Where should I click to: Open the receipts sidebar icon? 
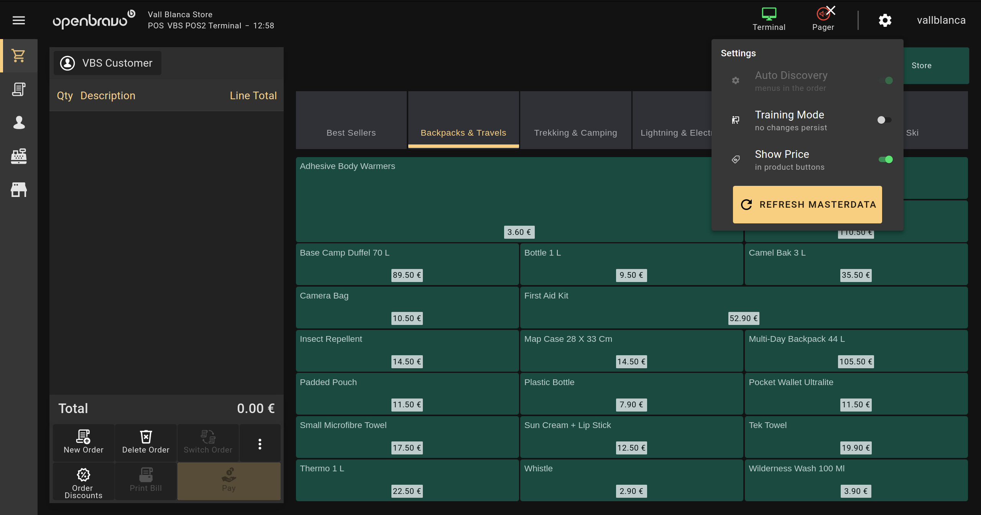18,89
